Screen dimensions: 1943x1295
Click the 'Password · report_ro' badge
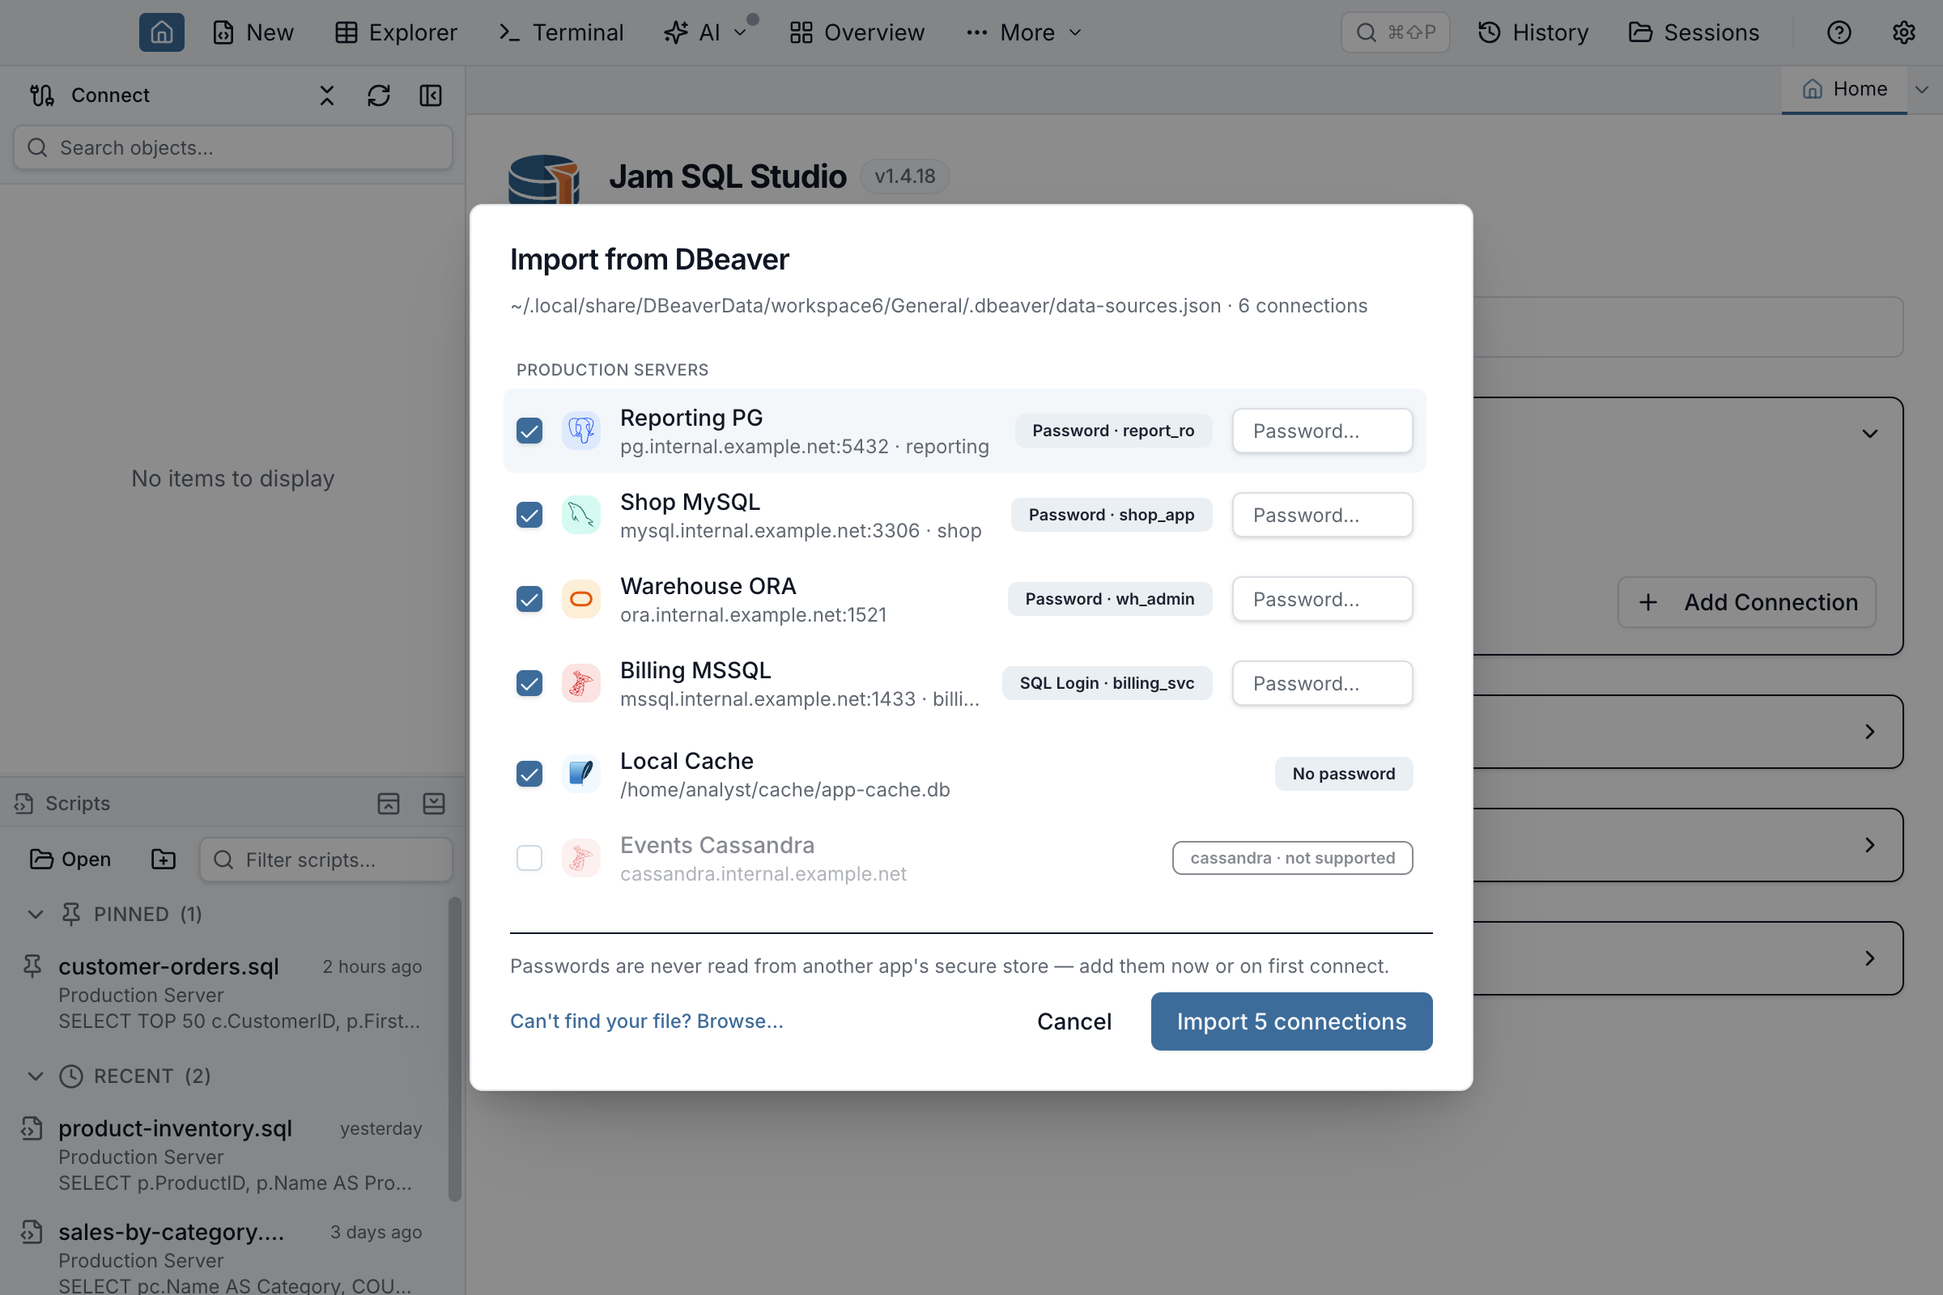click(1112, 431)
